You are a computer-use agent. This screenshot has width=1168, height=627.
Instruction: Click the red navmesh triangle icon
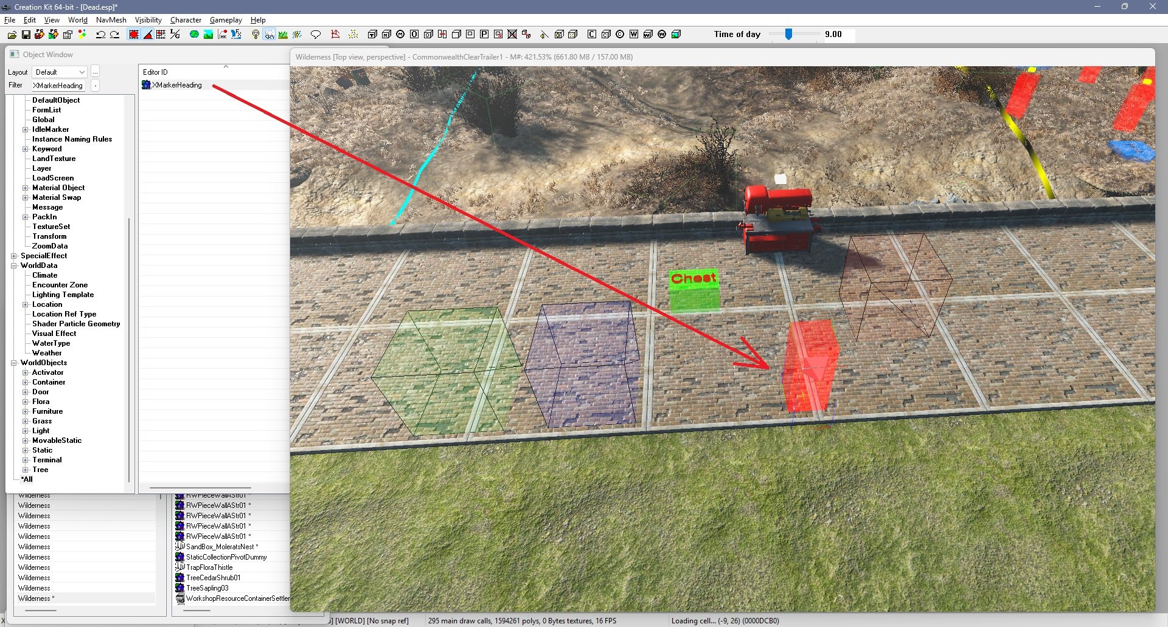coord(335,35)
